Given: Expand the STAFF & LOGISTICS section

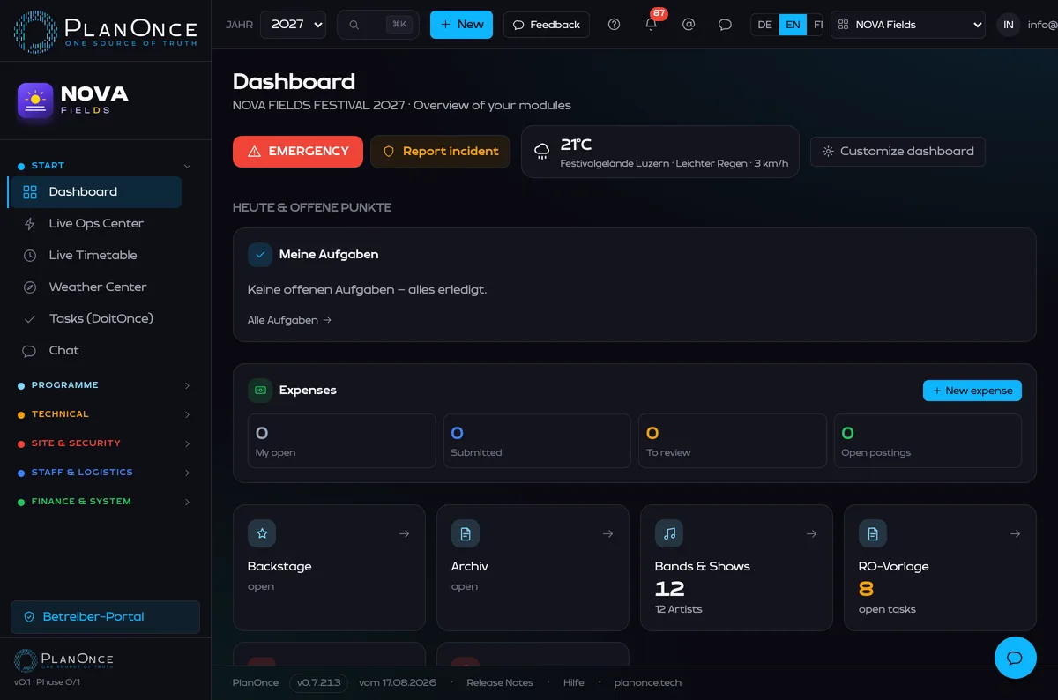Looking at the screenshot, I should click(105, 473).
